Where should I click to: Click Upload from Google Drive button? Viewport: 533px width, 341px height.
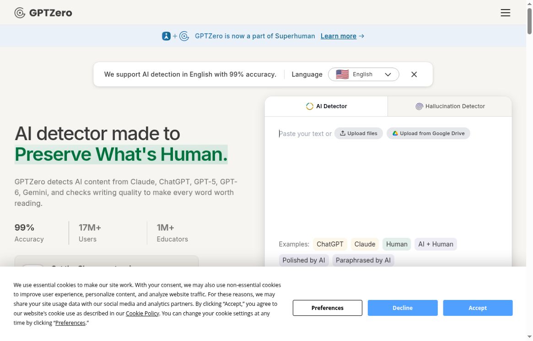click(428, 133)
